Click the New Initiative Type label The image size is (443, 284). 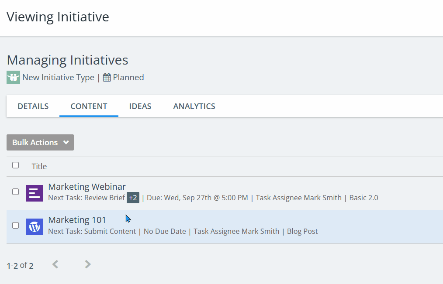click(x=58, y=78)
